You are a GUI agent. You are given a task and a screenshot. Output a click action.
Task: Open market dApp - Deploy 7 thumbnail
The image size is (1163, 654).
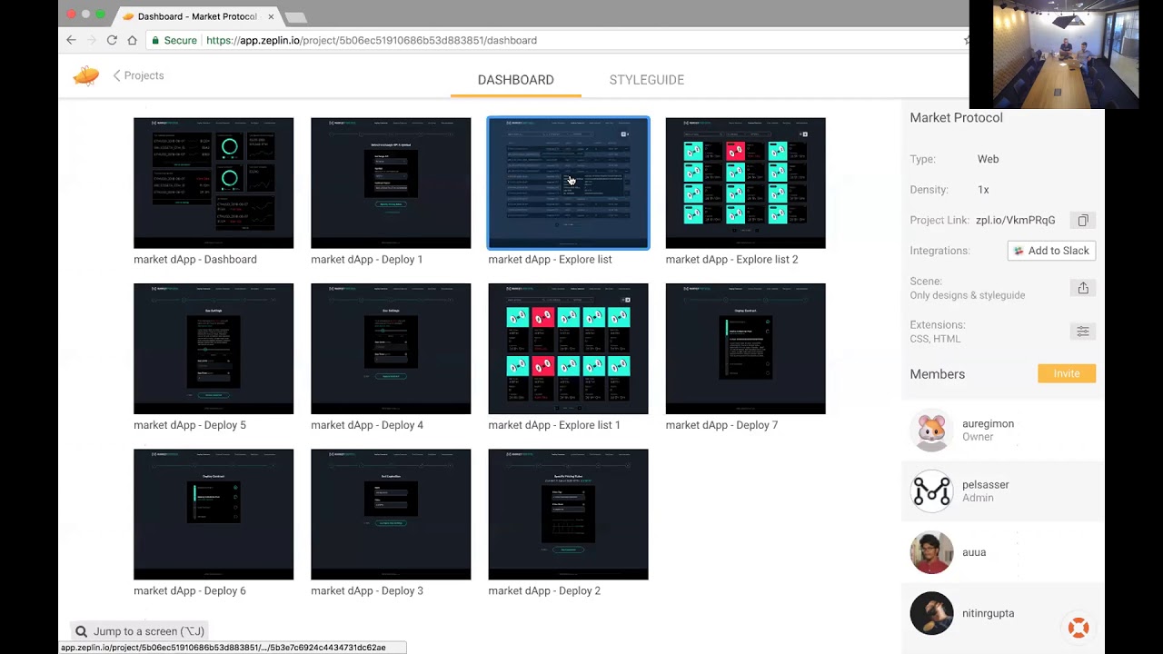(746, 349)
